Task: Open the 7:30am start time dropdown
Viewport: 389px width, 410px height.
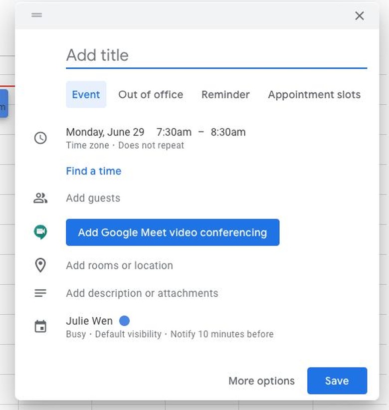Action: (174, 132)
